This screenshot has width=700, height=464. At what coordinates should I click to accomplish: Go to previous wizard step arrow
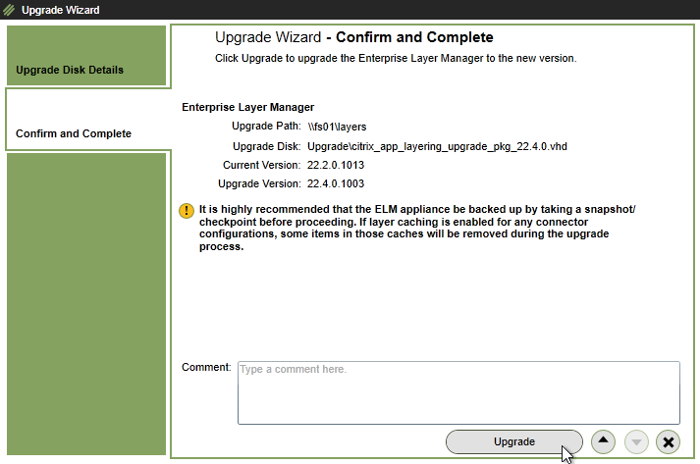tap(603, 441)
